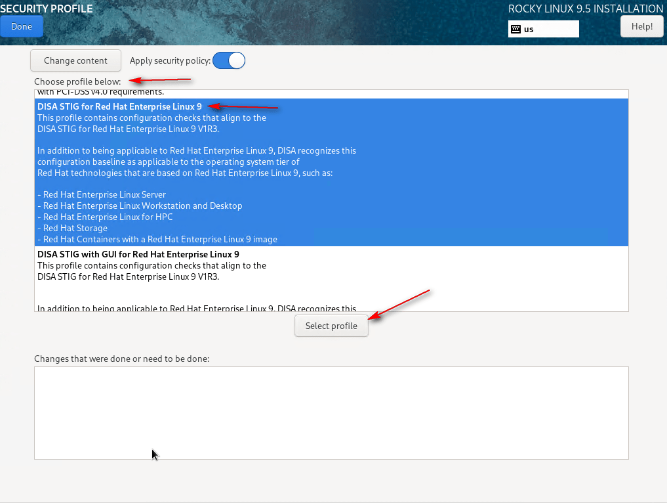Select DISA STIG for Red Hat Enterprise Linux 9 title
This screenshot has height=503, width=667.
119,106
